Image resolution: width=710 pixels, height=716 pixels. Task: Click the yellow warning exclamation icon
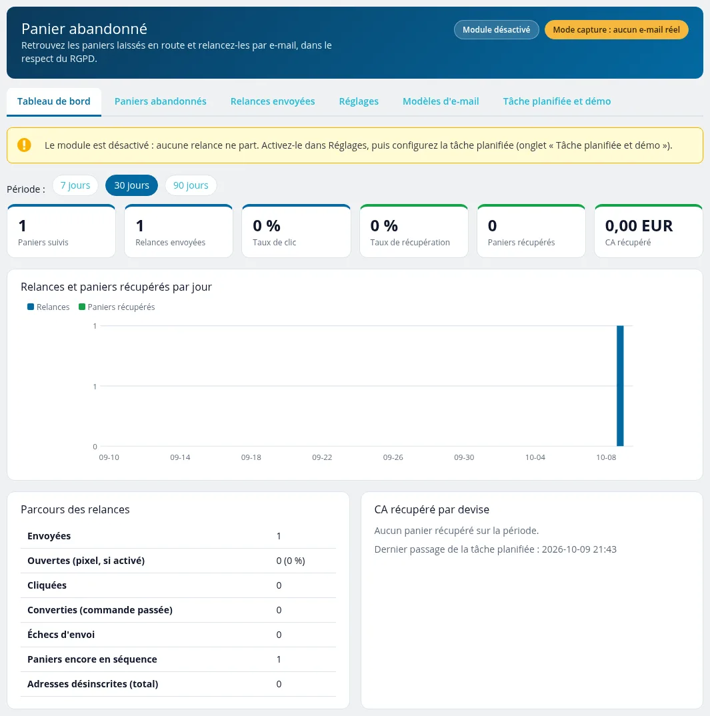(x=24, y=145)
